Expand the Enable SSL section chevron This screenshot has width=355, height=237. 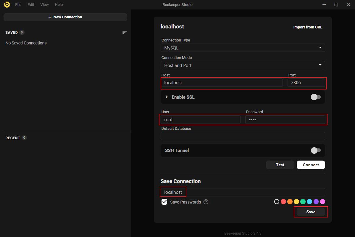click(167, 97)
